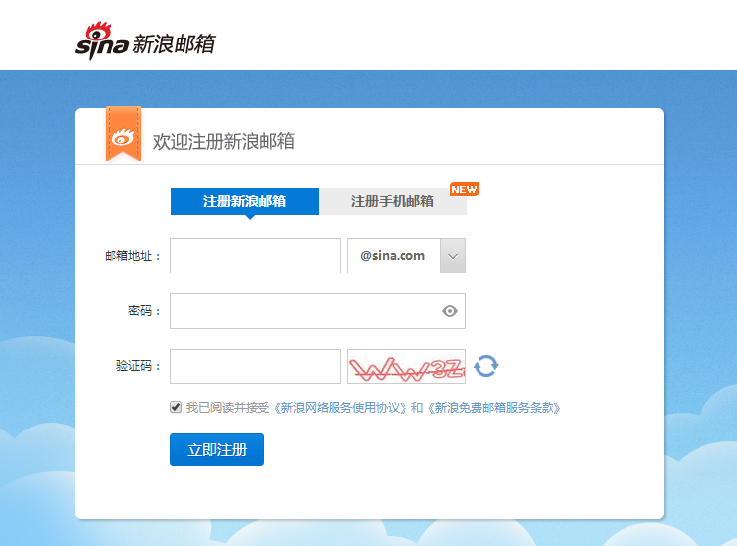Open the @sina.com domain dropdown arrow
Image resolution: width=737 pixels, height=546 pixels.
coord(453,256)
